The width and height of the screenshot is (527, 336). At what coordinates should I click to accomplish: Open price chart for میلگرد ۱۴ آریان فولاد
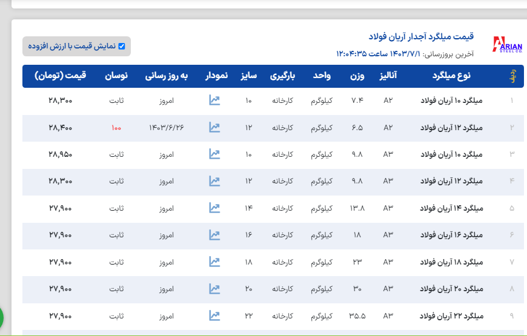point(214,208)
